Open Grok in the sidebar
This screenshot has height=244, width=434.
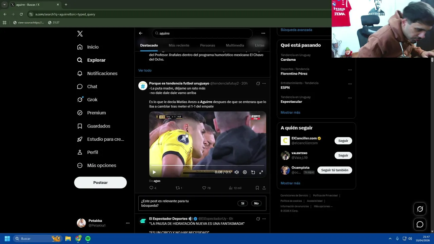pyautogui.click(x=87, y=100)
